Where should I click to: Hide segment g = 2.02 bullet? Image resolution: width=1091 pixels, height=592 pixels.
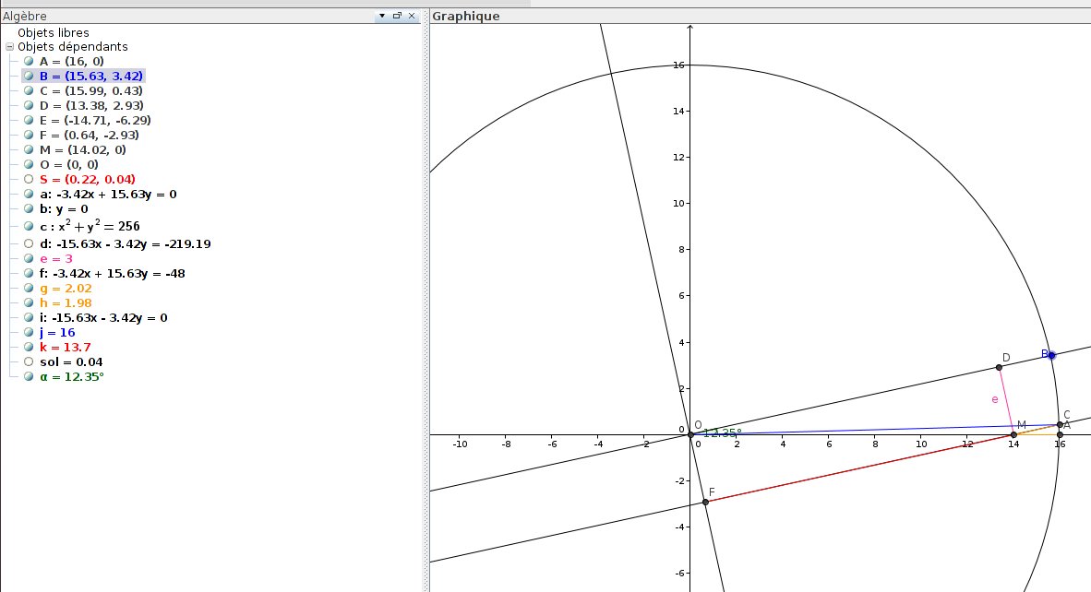pyautogui.click(x=29, y=288)
